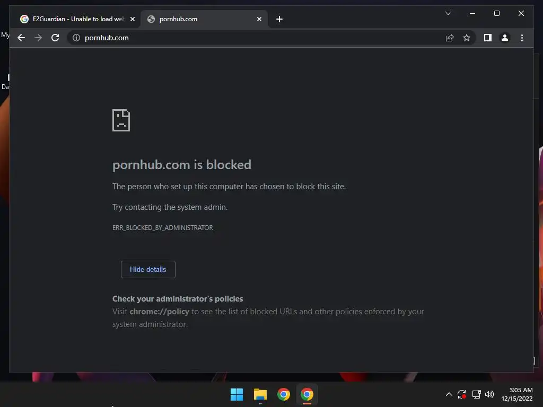Open the tab search dropdown
This screenshot has height=407, width=543.
448,13
